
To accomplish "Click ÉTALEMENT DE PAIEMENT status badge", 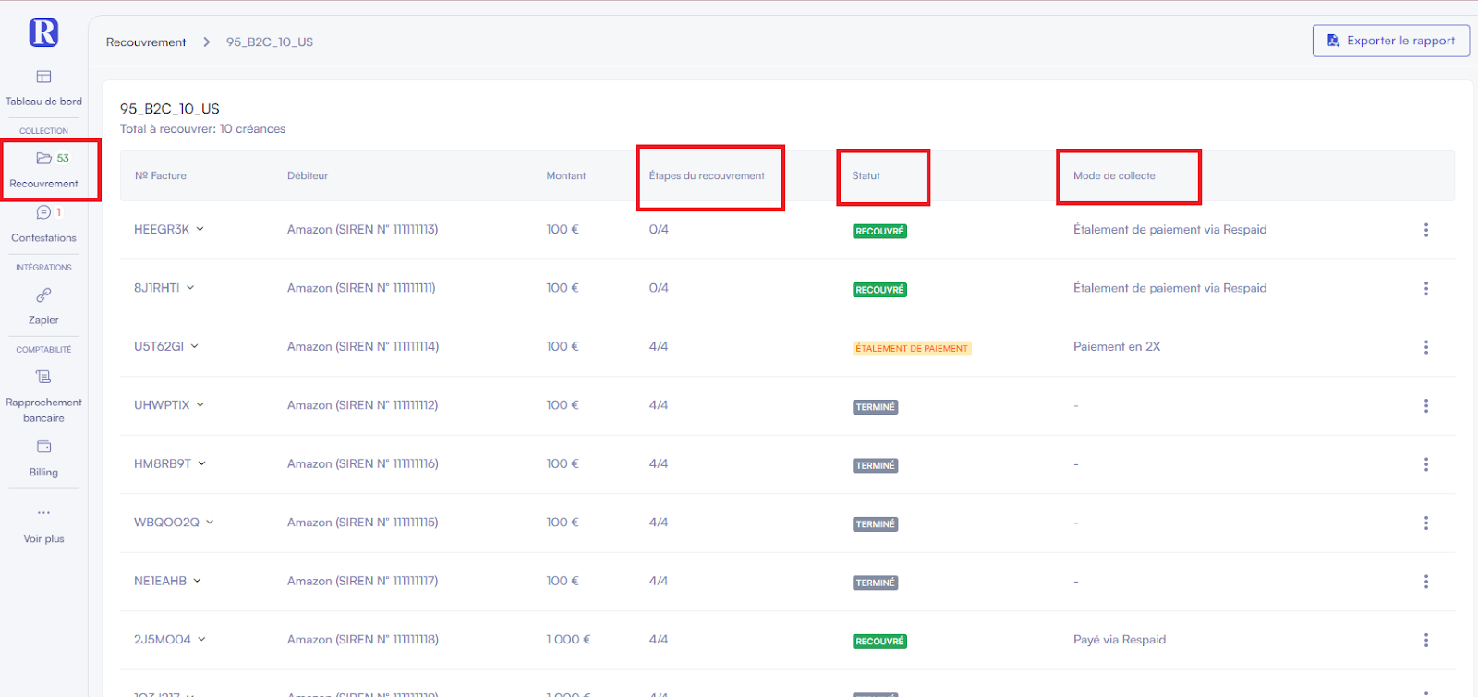I will click(x=912, y=349).
